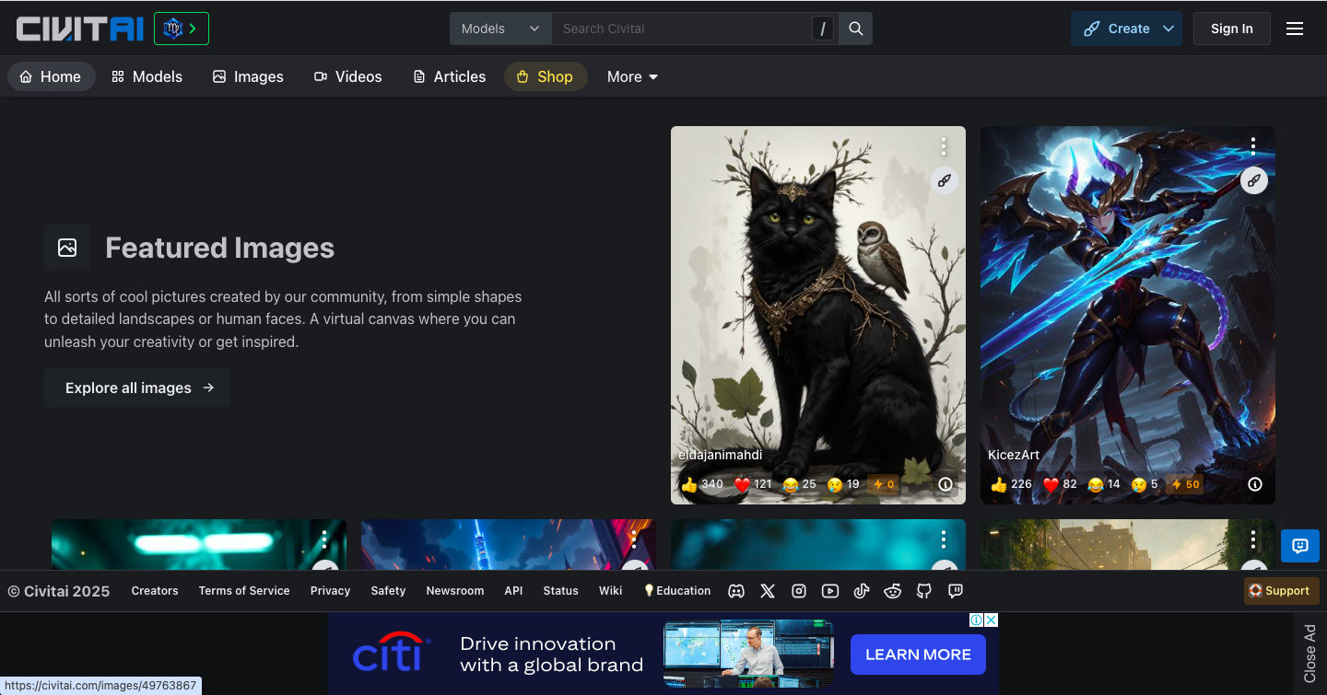The width and height of the screenshot is (1327, 695).
Task: View image info via the i icon on KicezArt's card
Action: pyautogui.click(x=1254, y=483)
